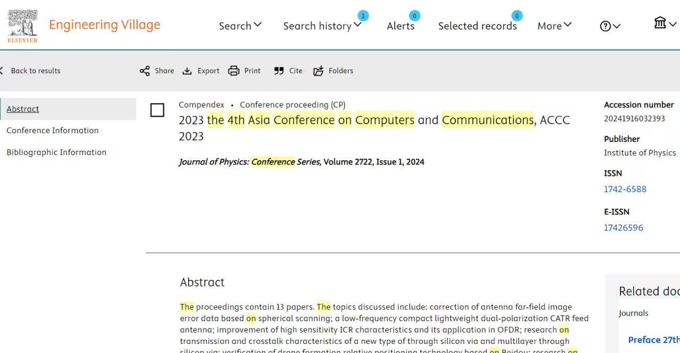Open Engineering Village home link
The height and width of the screenshot is (353, 680).
(105, 25)
